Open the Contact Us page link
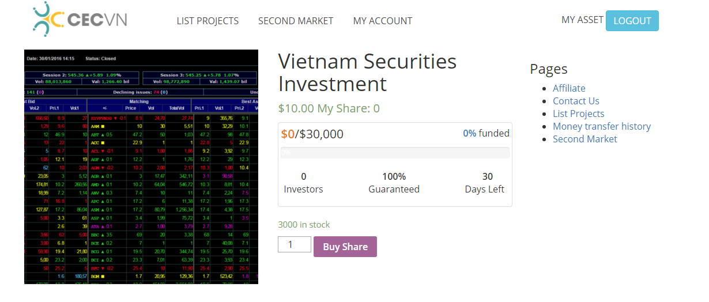Viewport: 709px width, 302px height. point(576,101)
